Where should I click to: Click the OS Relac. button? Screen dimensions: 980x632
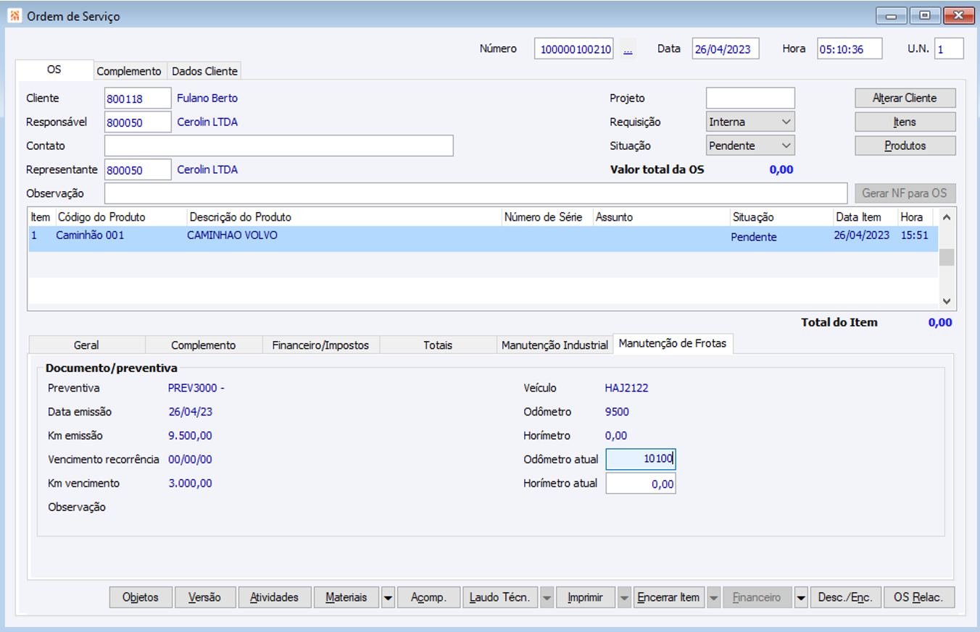(x=918, y=597)
